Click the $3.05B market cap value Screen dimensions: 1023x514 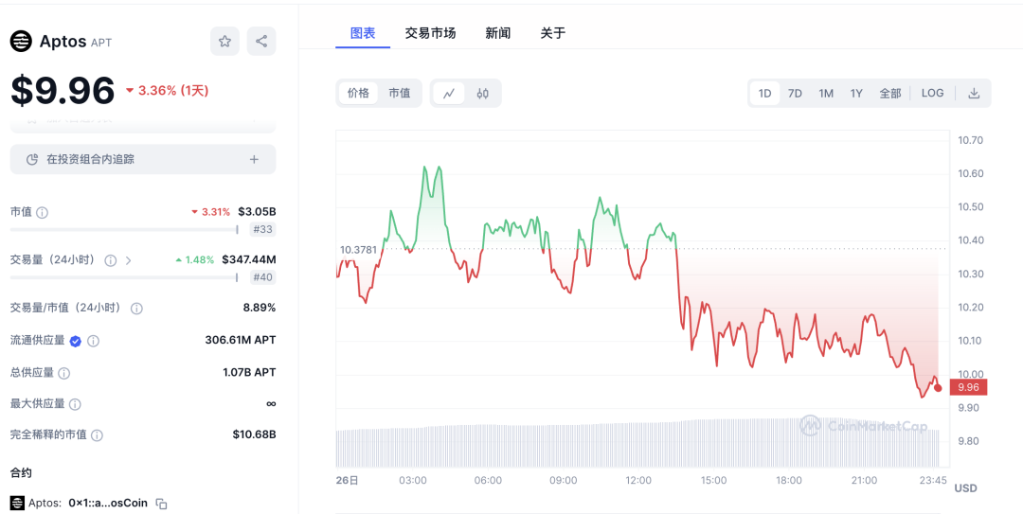(x=257, y=212)
